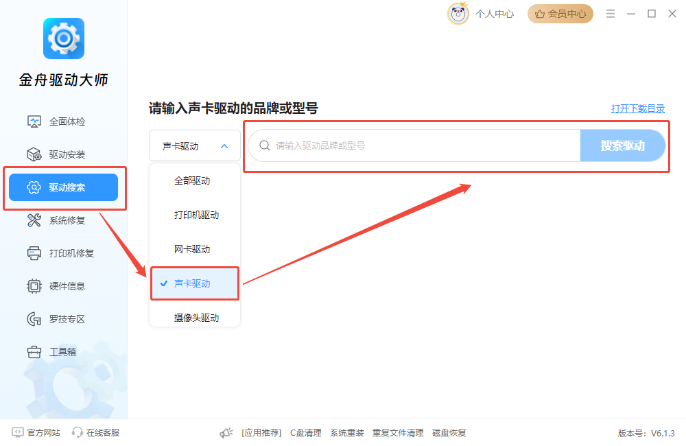Click the 工具箱 toolbox icon
The image size is (686, 446).
(34, 352)
